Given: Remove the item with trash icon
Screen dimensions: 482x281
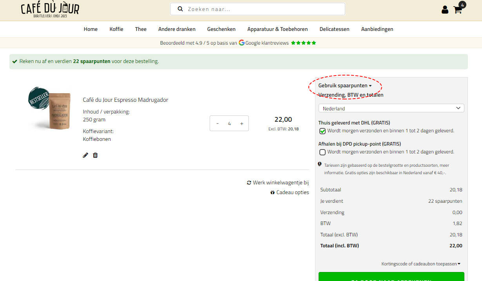Looking at the screenshot, I should 95,155.
